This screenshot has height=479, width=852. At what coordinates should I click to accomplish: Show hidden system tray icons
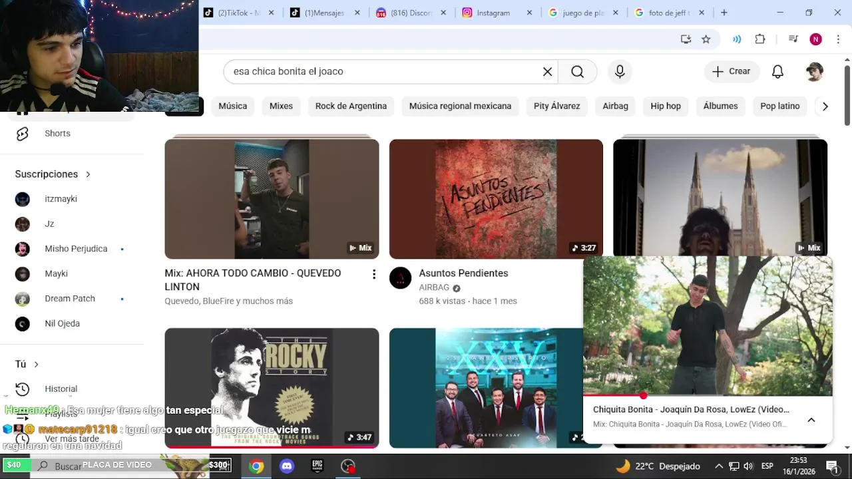point(718,466)
